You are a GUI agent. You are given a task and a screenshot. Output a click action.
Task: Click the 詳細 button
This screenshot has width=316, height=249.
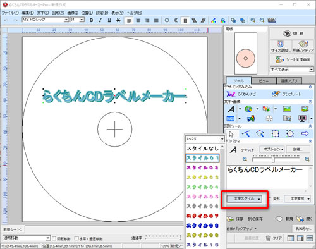298,149
